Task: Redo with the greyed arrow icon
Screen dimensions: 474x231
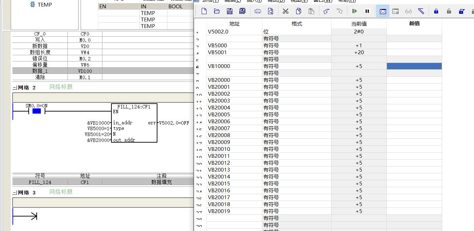Action: click(339, 11)
